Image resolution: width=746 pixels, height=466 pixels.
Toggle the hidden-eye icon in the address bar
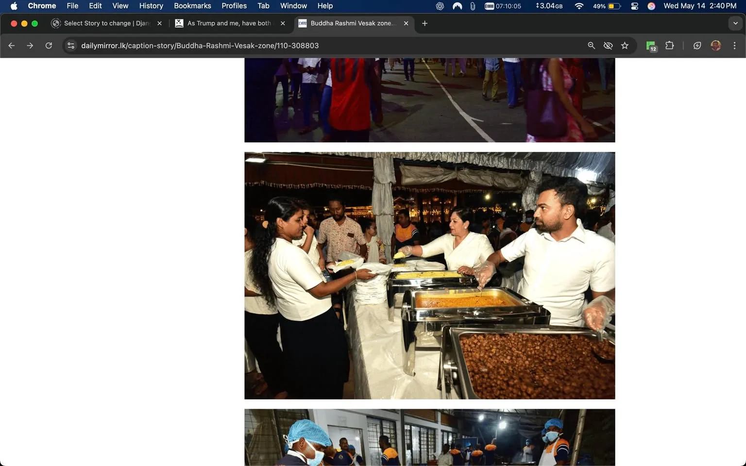pos(608,45)
